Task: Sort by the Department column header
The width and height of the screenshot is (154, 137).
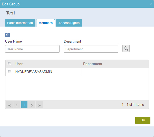Action: [115, 64]
